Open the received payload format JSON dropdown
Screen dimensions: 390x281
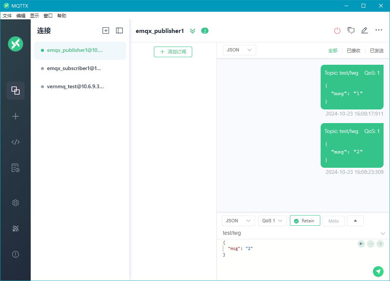pos(239,50)
